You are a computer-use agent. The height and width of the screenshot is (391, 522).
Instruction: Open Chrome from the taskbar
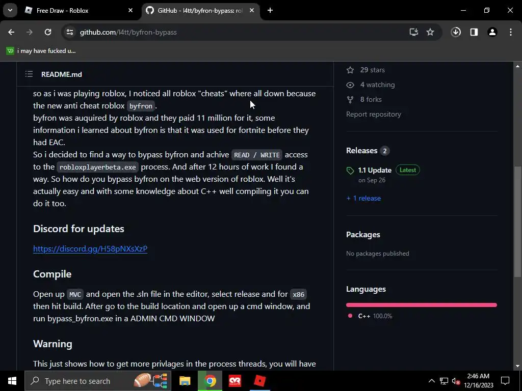[x=210, y=381]
